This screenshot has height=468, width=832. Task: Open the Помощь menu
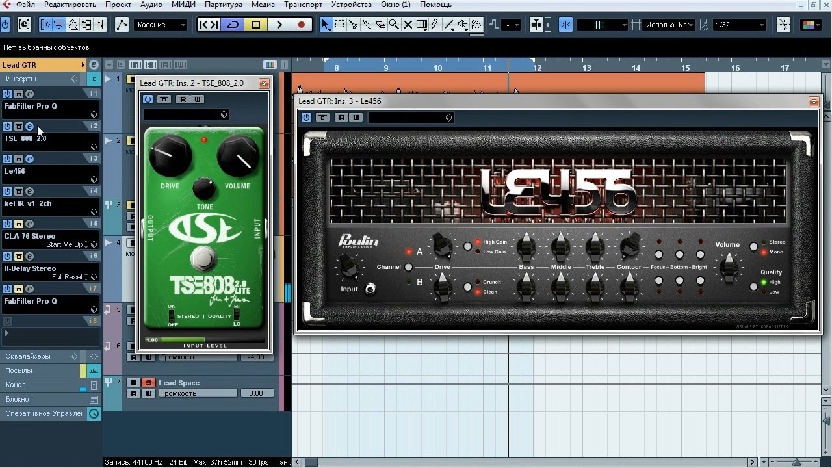tap(435, 5)
